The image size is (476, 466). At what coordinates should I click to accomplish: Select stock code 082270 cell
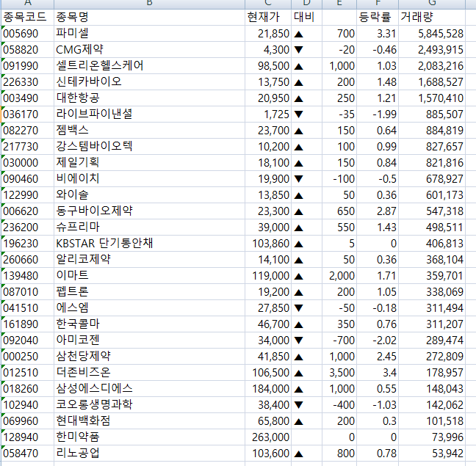tap(27, 131)
